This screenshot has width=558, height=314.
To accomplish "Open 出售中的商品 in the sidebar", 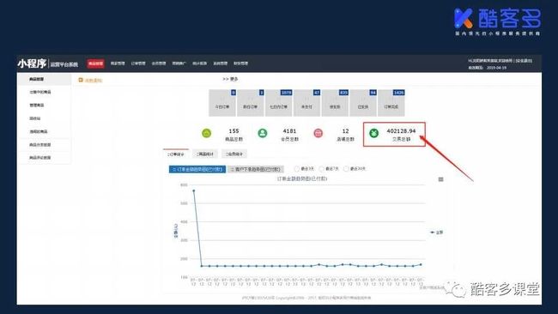I will coord(40,92).
